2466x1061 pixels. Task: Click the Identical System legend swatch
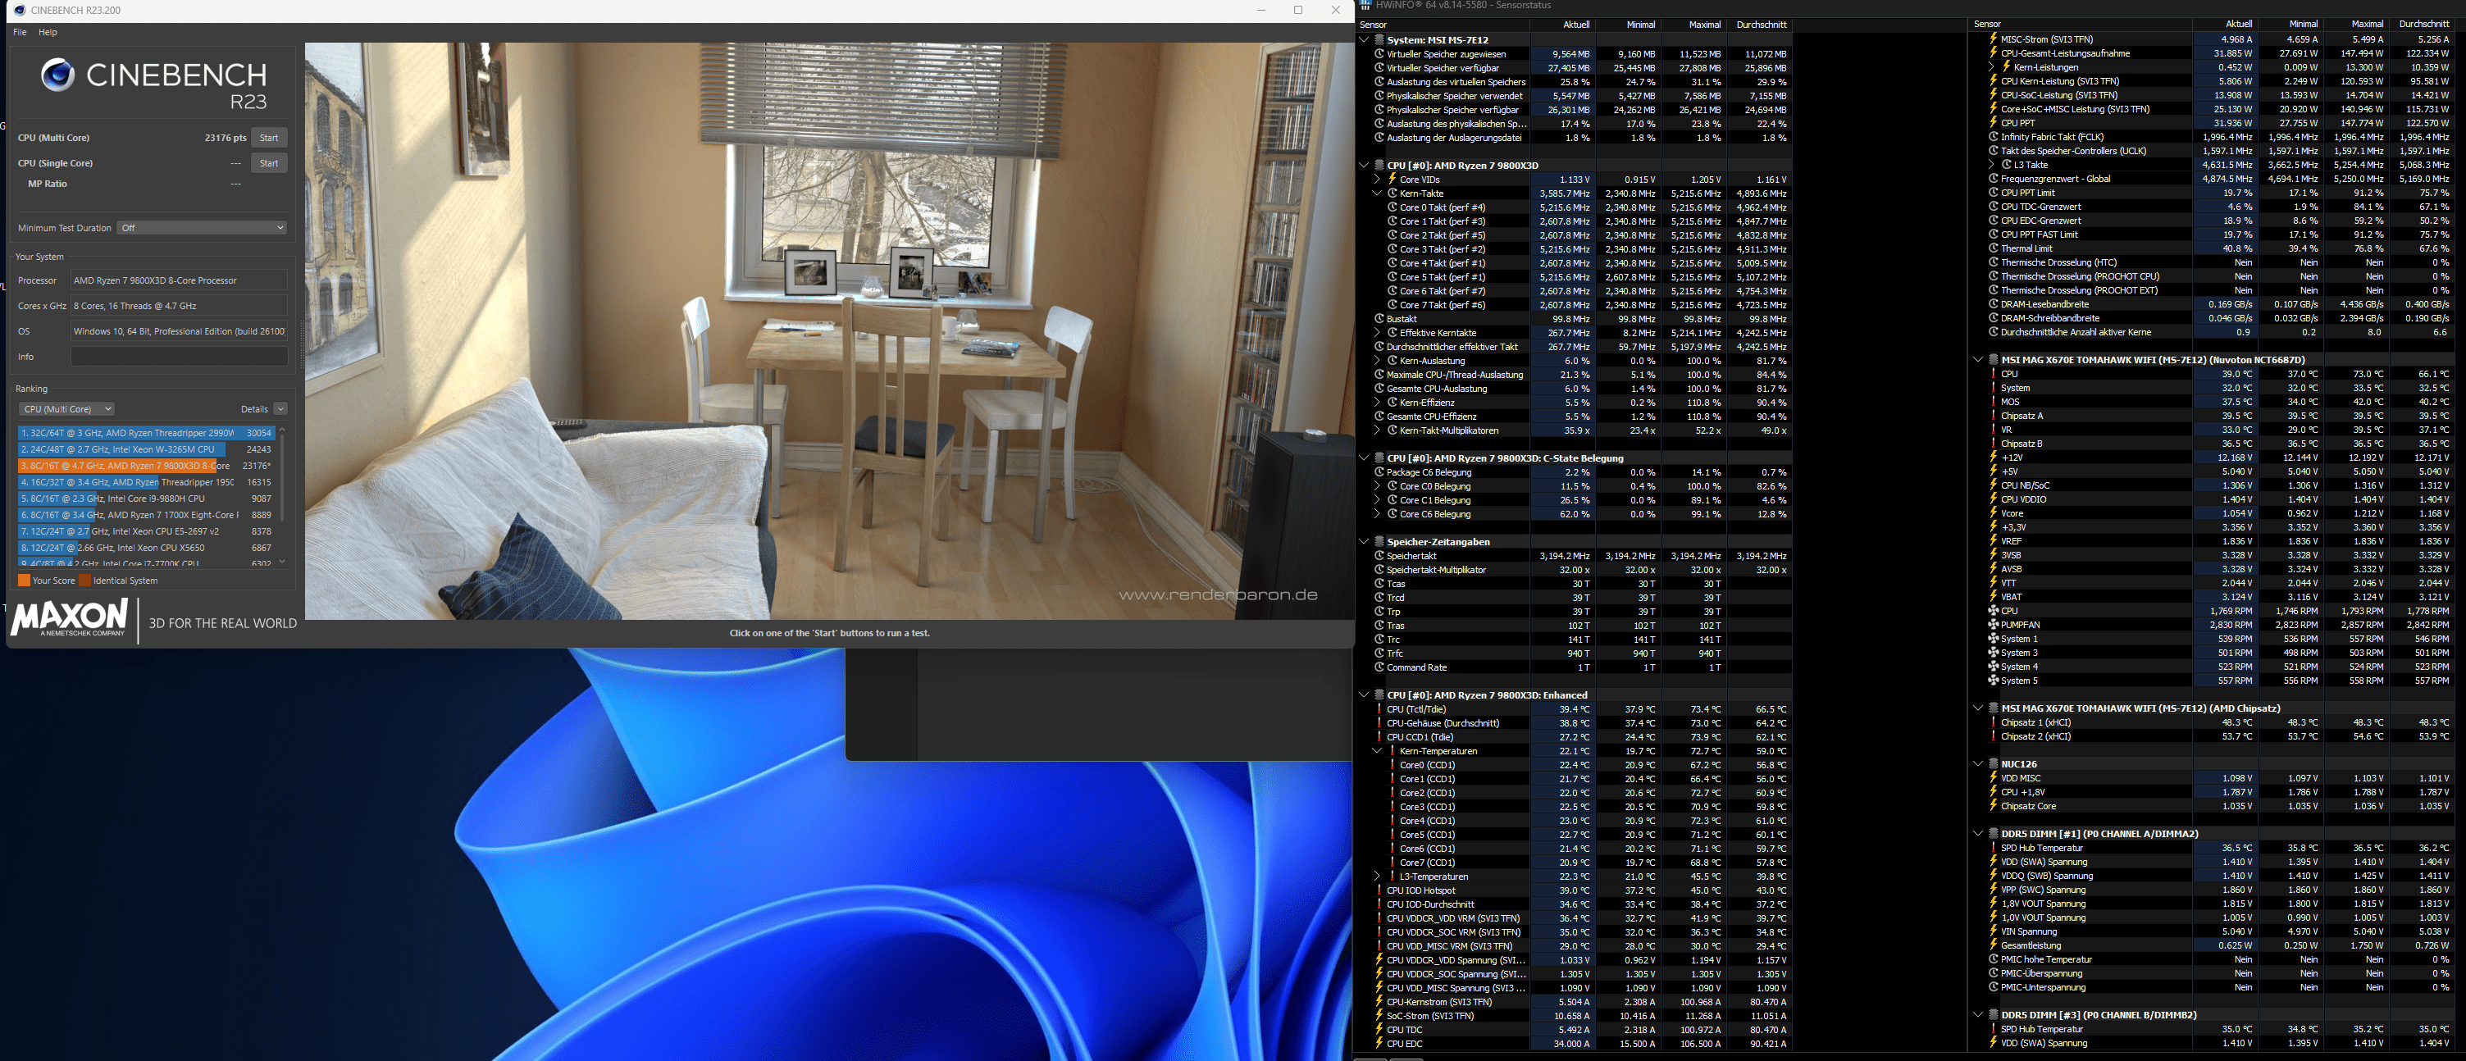pos(85,581)
